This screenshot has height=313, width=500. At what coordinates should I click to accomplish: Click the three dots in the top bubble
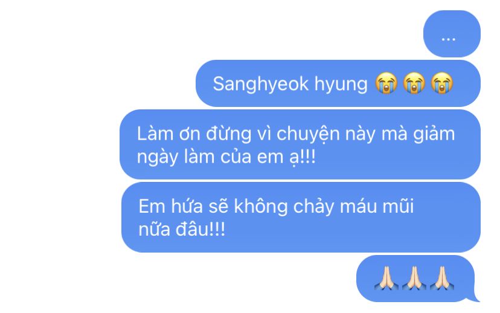[448, 39]
